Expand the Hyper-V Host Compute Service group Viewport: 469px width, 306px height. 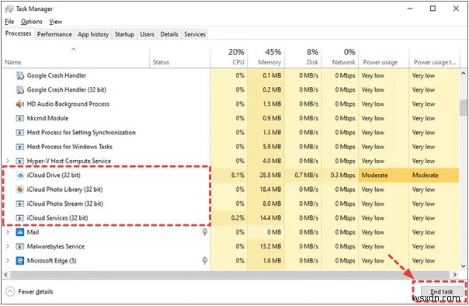pyautogui.click(x=8, y=162)
